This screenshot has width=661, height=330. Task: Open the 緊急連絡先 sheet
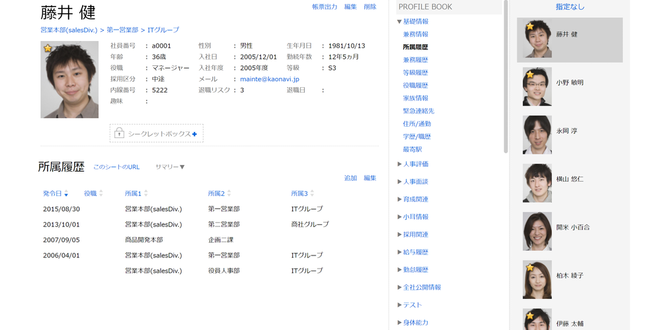tap(418, 111)
